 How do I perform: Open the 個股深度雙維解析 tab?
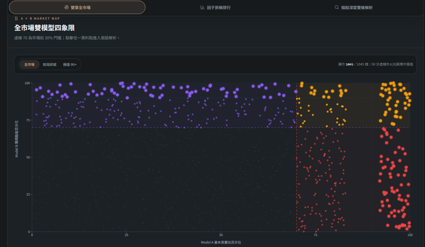[x=354, y=7]
